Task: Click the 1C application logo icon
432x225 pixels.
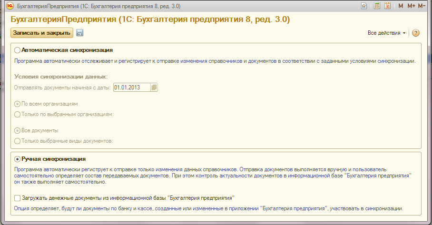Action: click(x=10, y=6)
